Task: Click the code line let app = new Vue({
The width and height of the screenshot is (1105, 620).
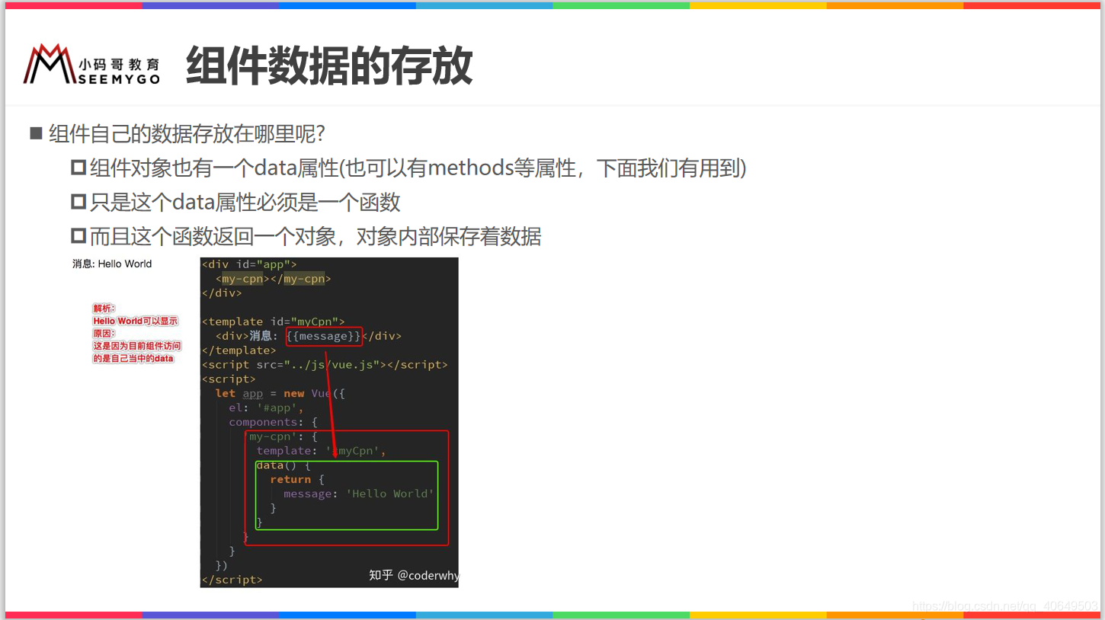Action: (x=280, y=393)
